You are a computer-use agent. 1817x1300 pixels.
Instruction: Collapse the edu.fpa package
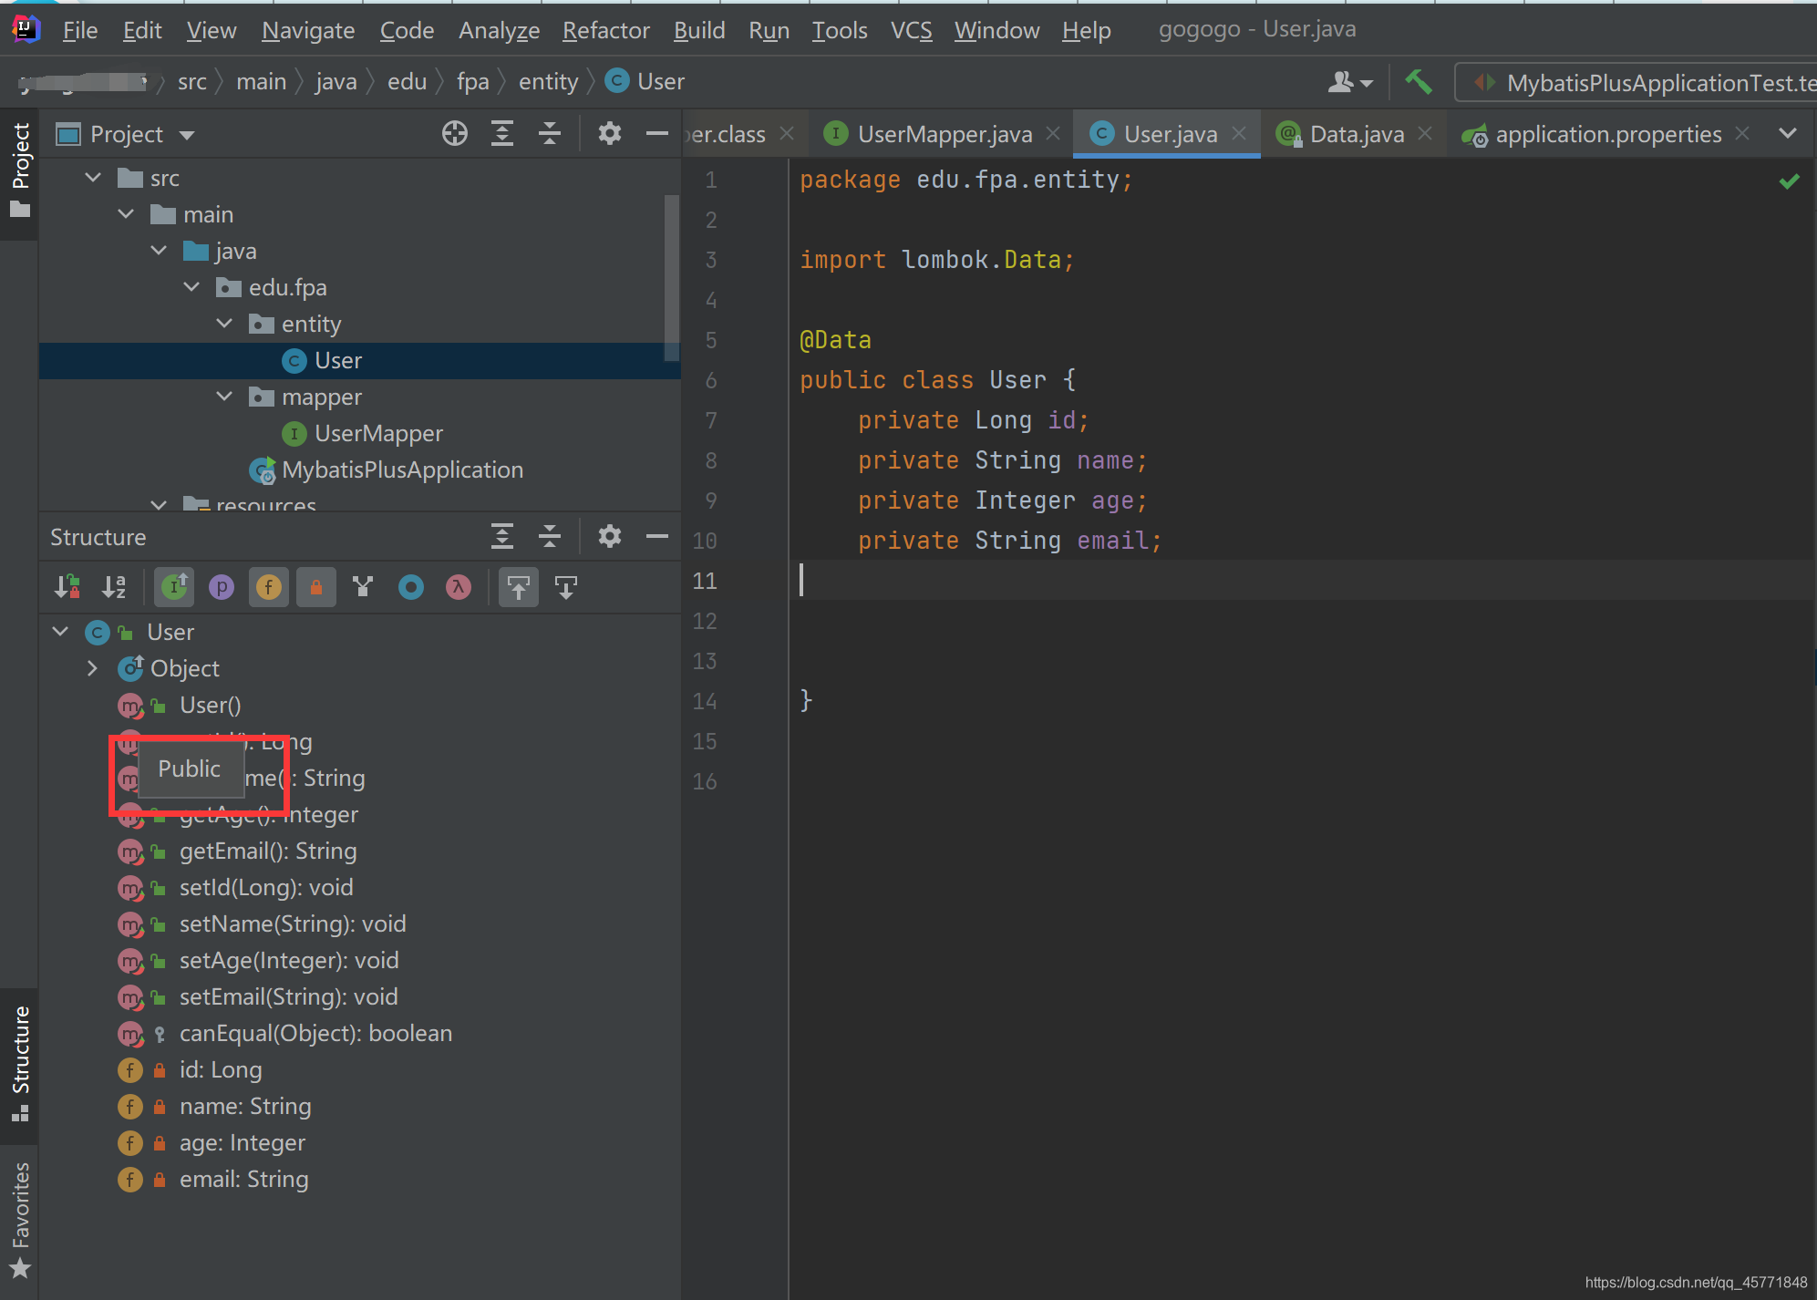click(x=191, y=287)
